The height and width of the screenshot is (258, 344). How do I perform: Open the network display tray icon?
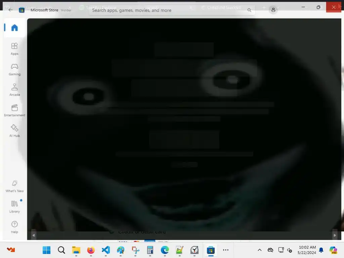(x=281, y=250)
